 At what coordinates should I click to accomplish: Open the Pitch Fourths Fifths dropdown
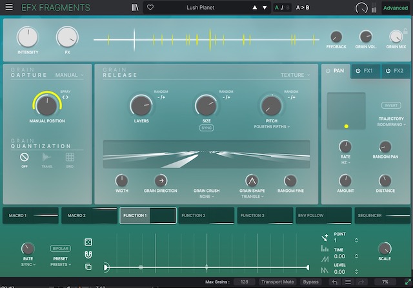point(270,127)
